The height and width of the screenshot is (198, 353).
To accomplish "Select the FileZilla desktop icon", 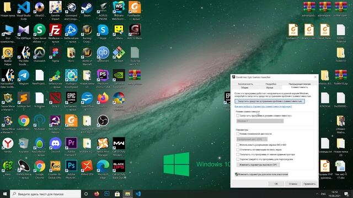I will 55,33.
